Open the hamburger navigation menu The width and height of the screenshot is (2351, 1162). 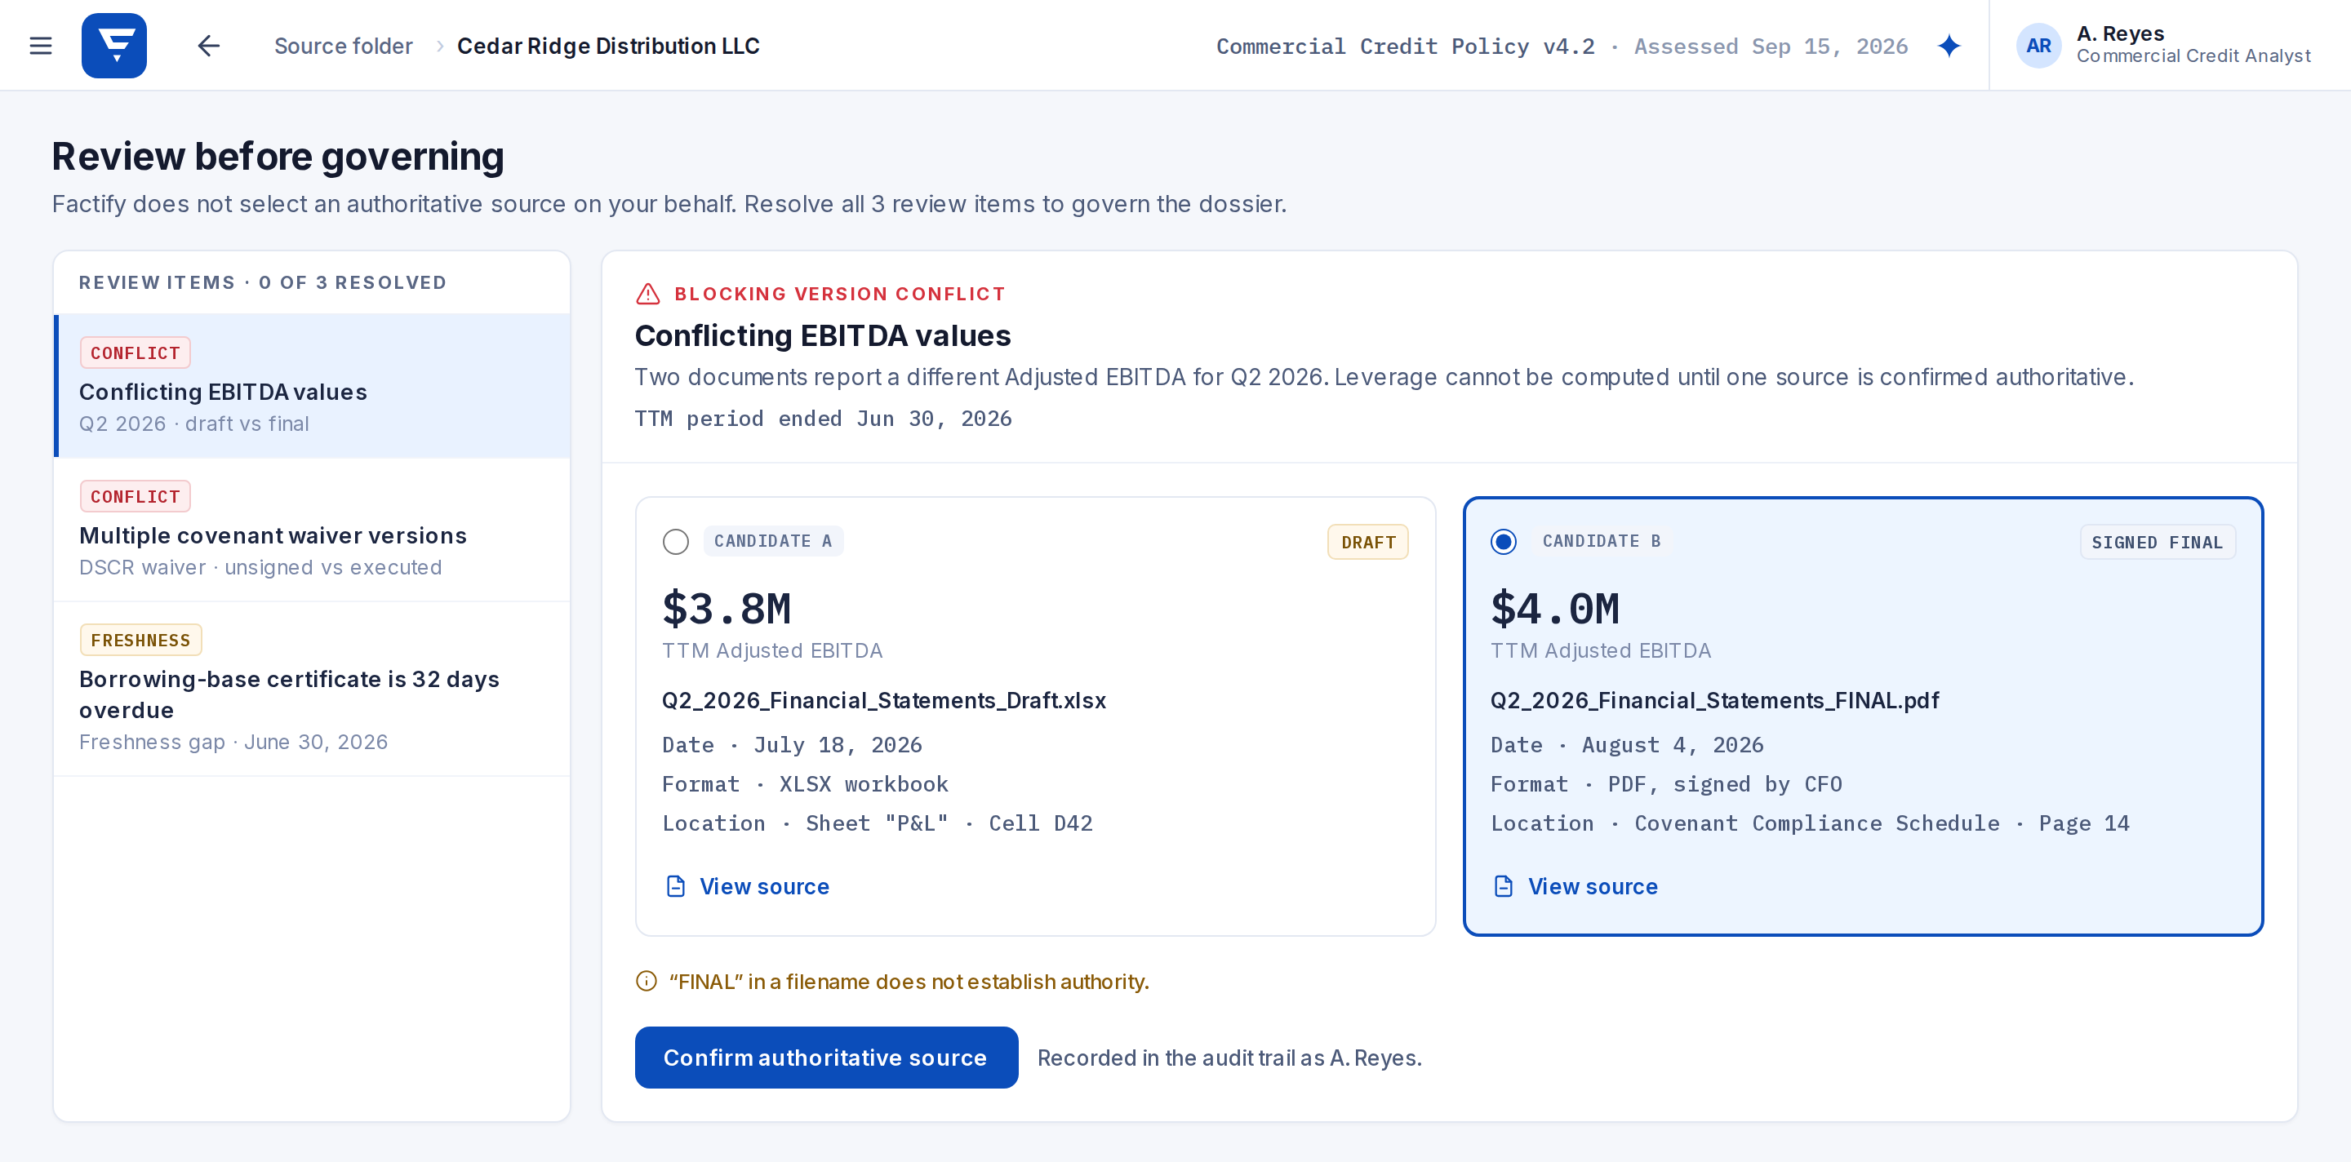click(x=40, y=46)
